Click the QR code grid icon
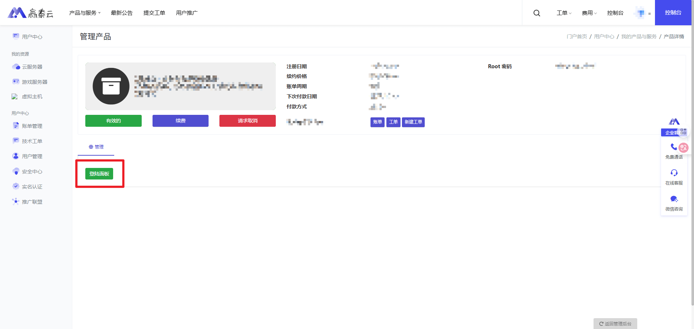This screenshot has height=329, width=694. (x=683, y=131)
